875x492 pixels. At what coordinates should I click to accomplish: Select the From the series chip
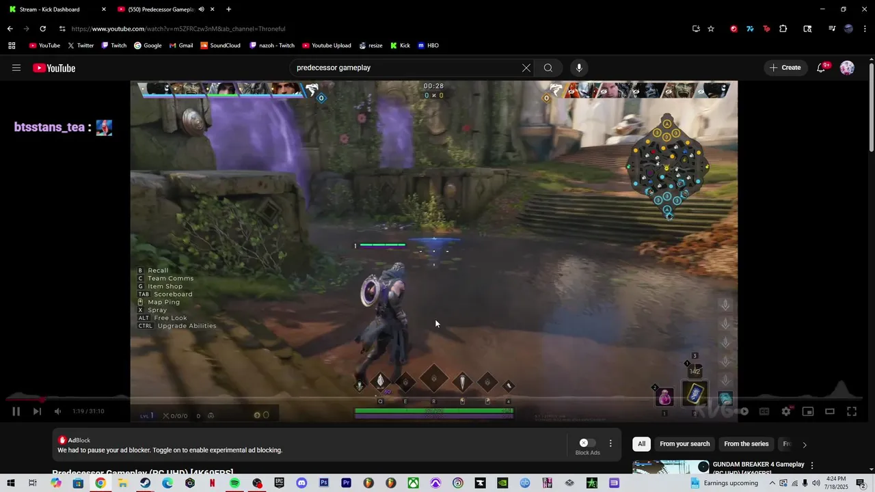pos(746,444)
